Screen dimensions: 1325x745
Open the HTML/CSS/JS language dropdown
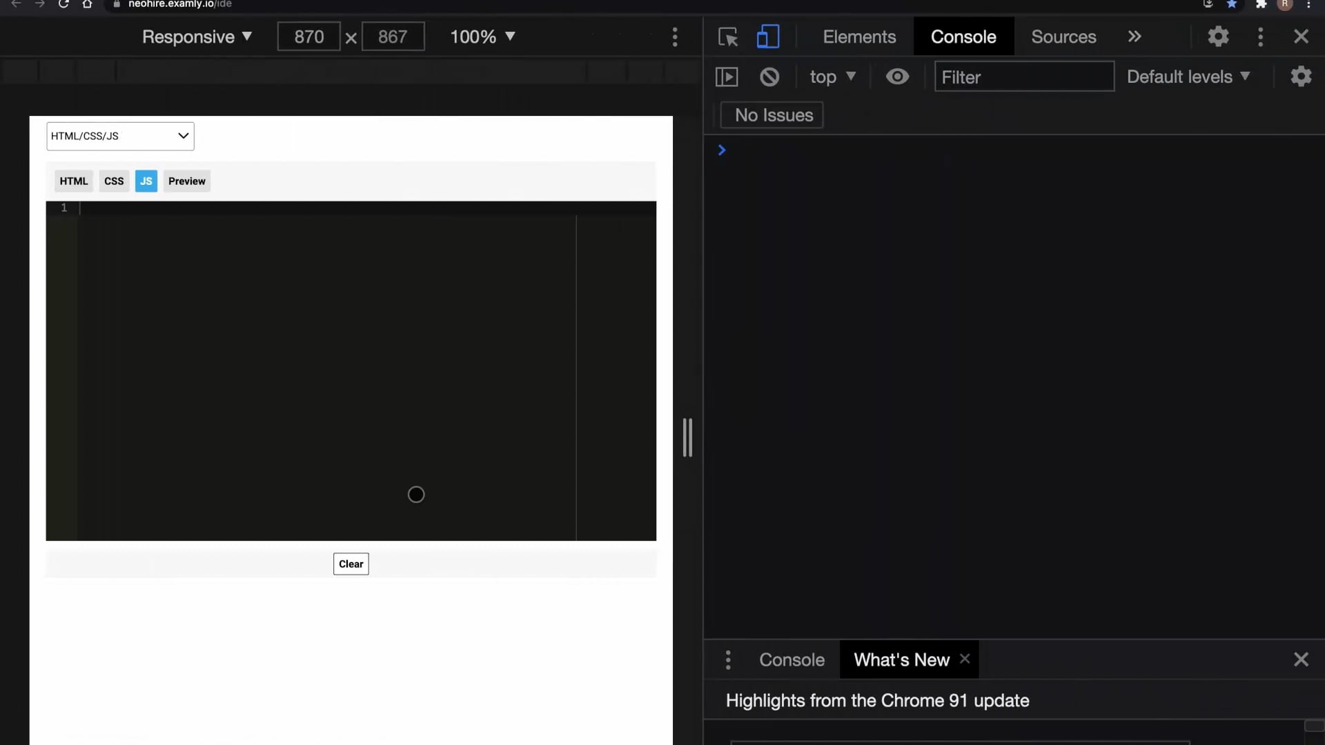tap(119, 135)
